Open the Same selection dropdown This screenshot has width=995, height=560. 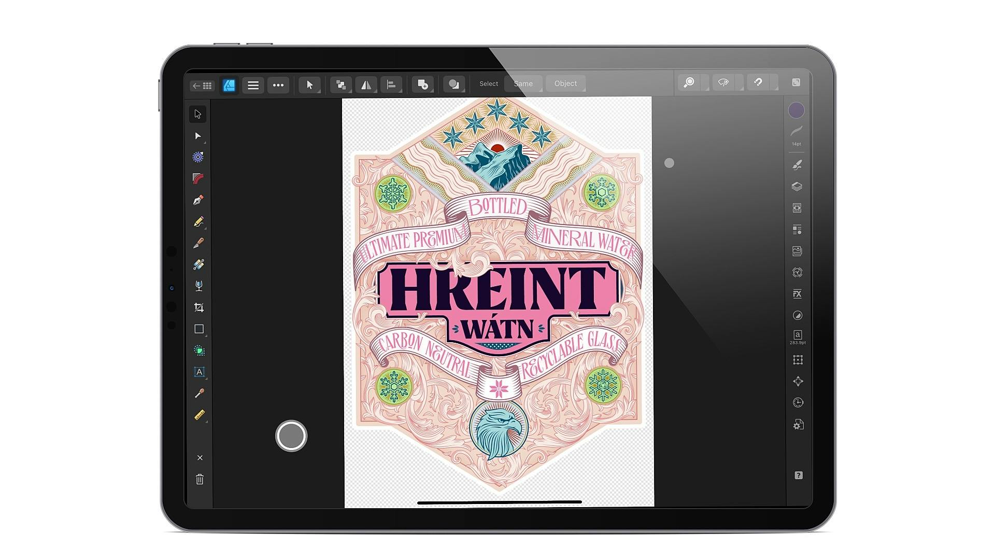[523, 83]
